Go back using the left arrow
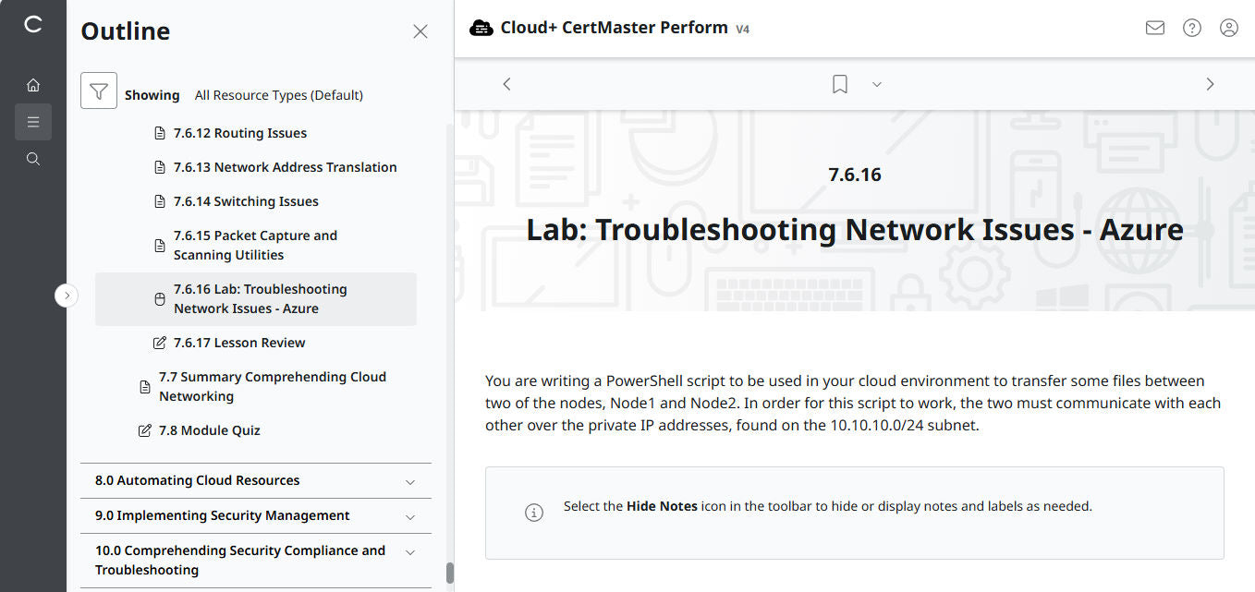 506,84
